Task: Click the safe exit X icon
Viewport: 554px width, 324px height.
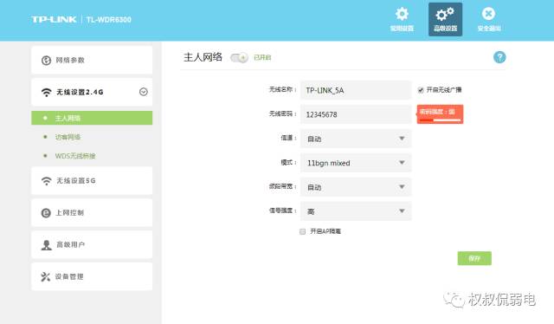Action: (488, 14)
